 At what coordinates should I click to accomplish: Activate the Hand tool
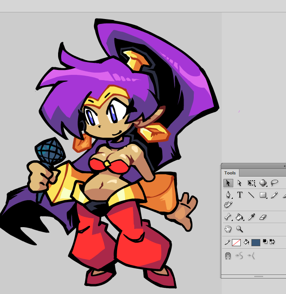[x=228, y=229]
